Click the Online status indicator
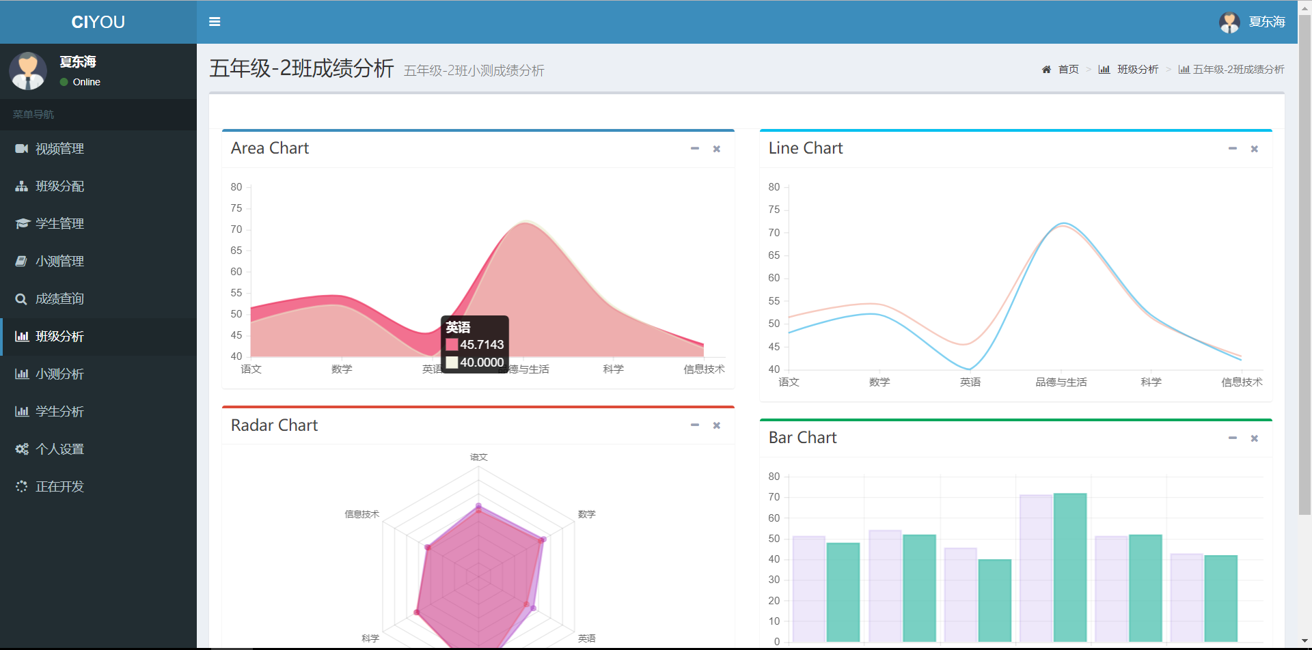The width and height of the screenshot is (1312, 650). [80, 82]
